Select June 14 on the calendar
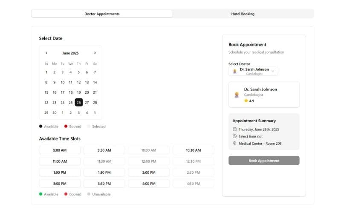The image size is (341, 213). [x=95, y=82]
